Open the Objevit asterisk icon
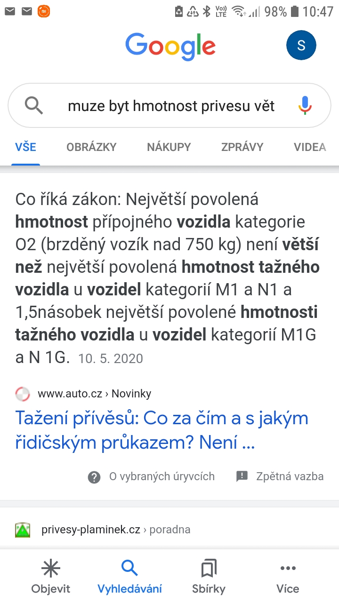 click(x=51, y=569)
